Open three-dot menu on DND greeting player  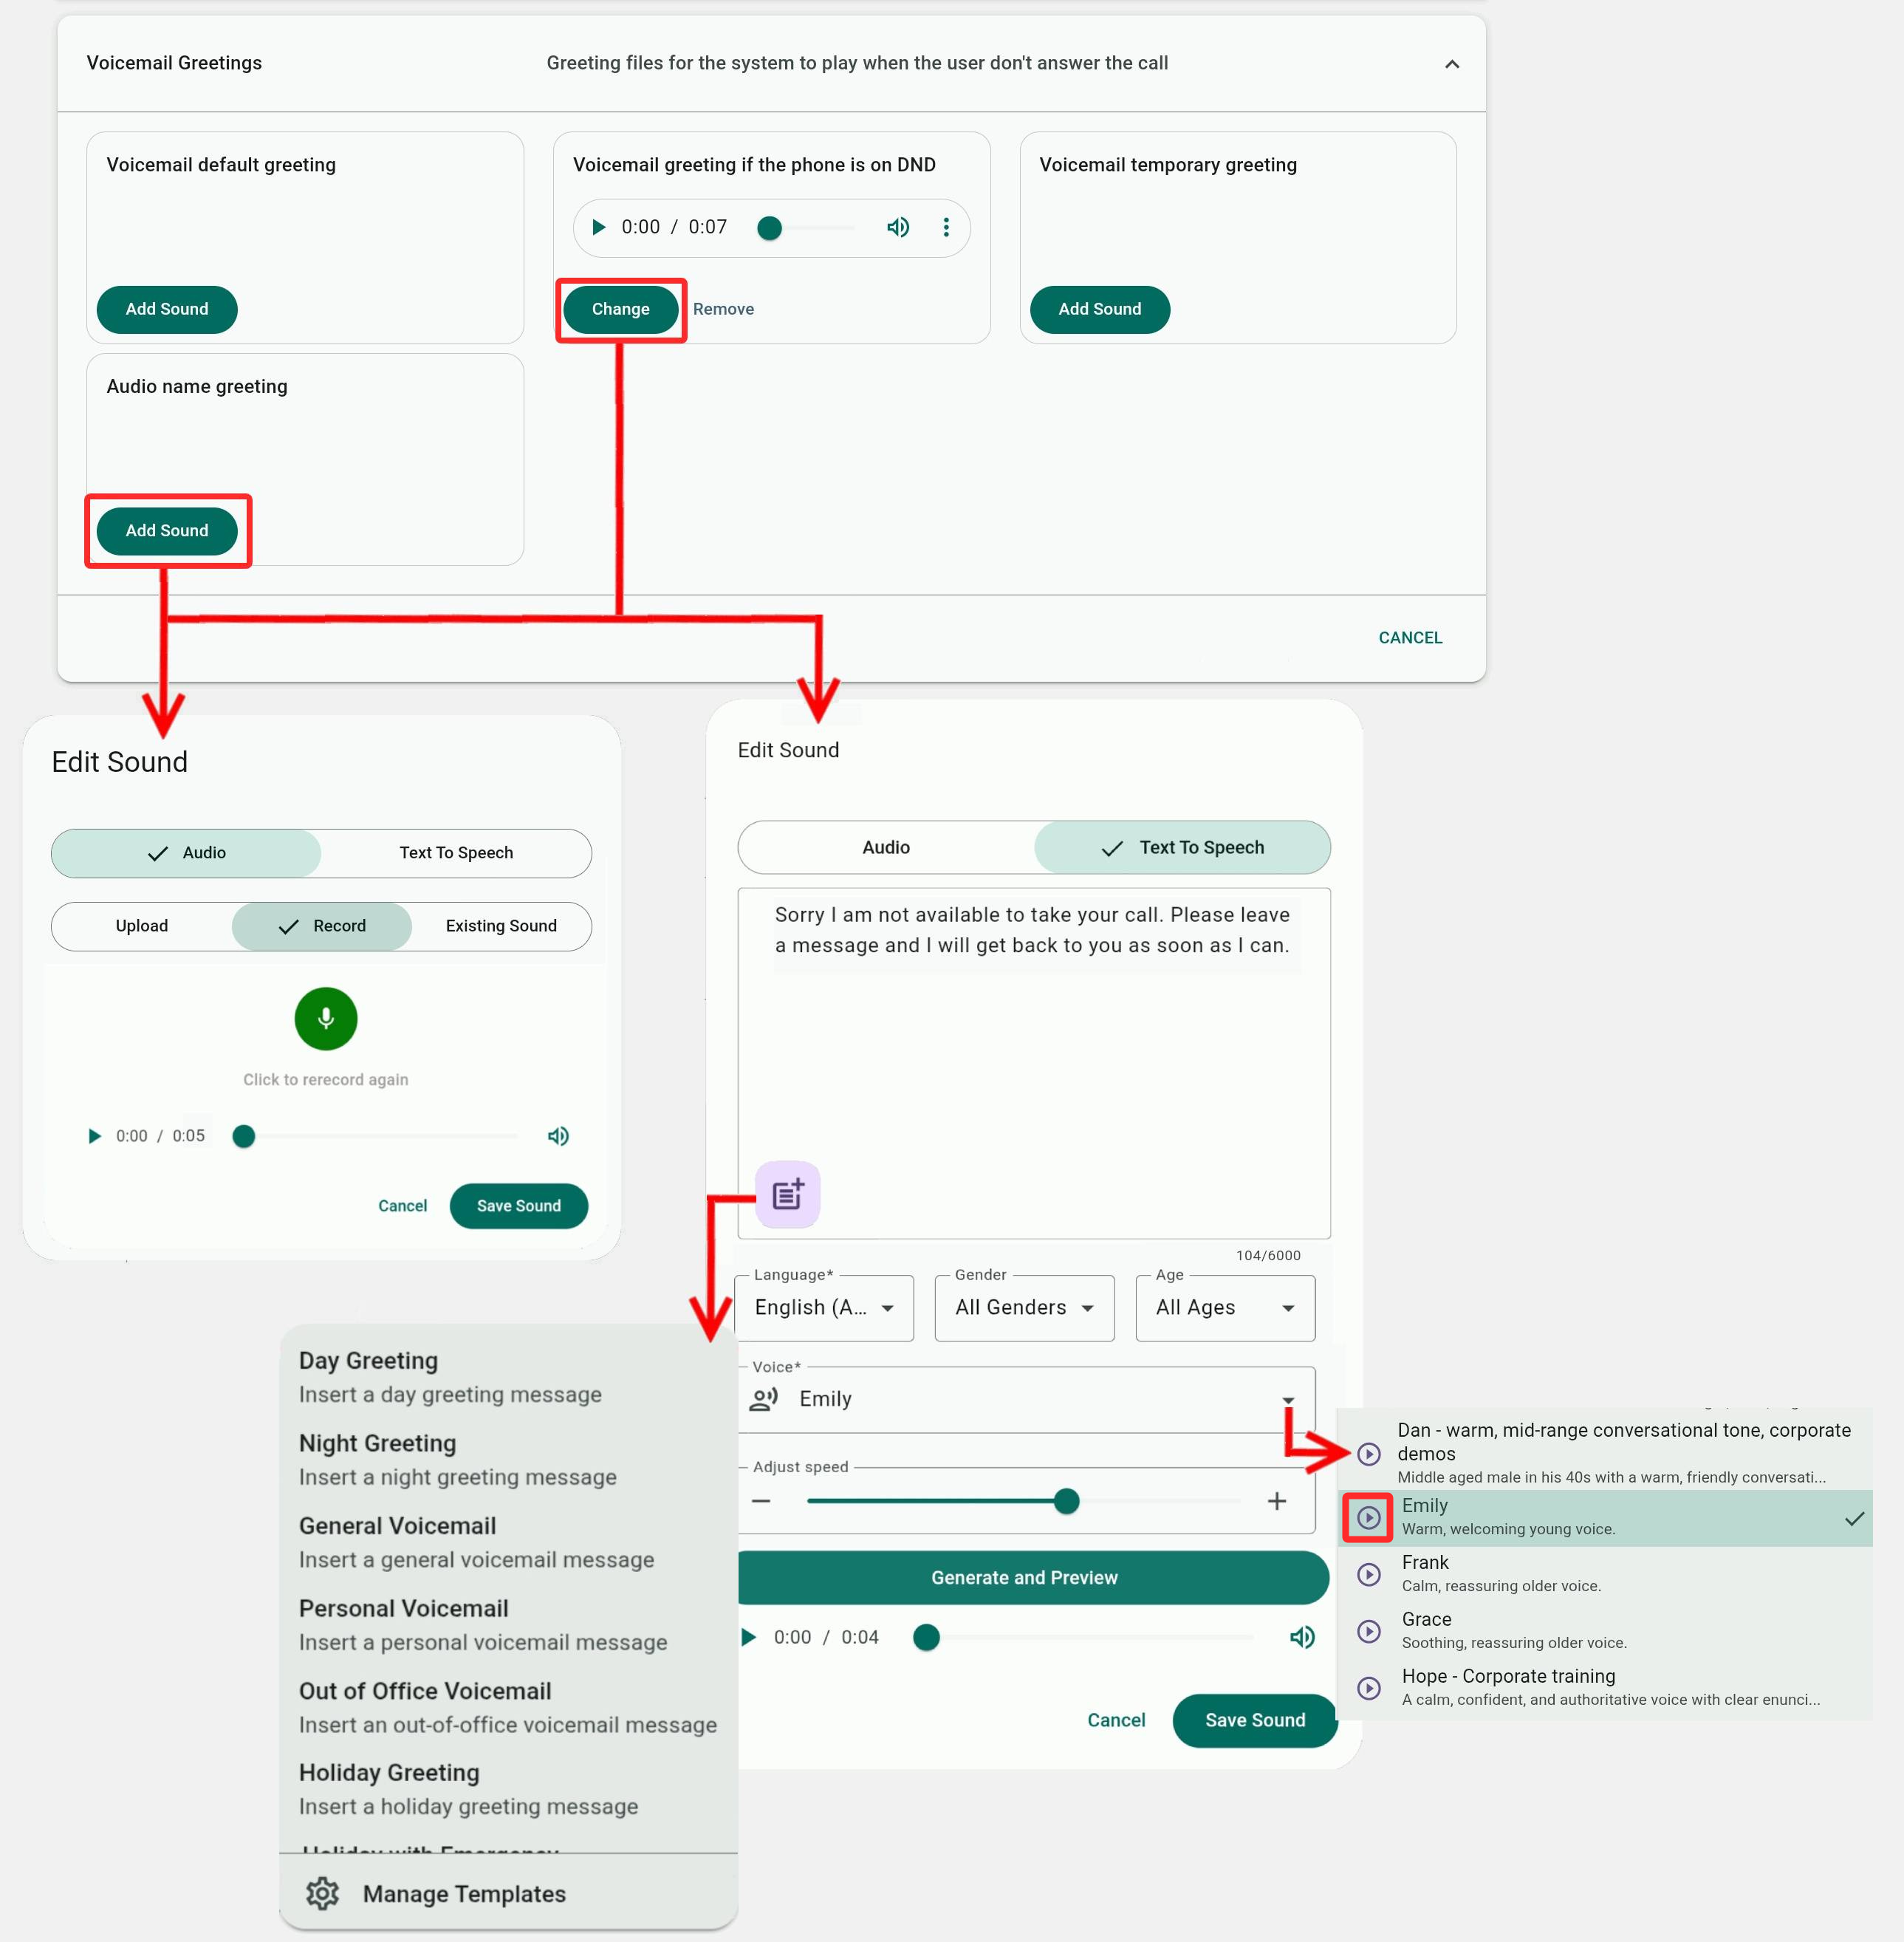point(945,227)
